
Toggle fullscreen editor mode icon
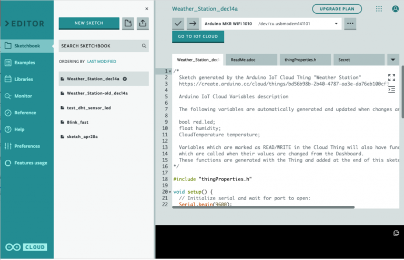click(x=391, y=77)
